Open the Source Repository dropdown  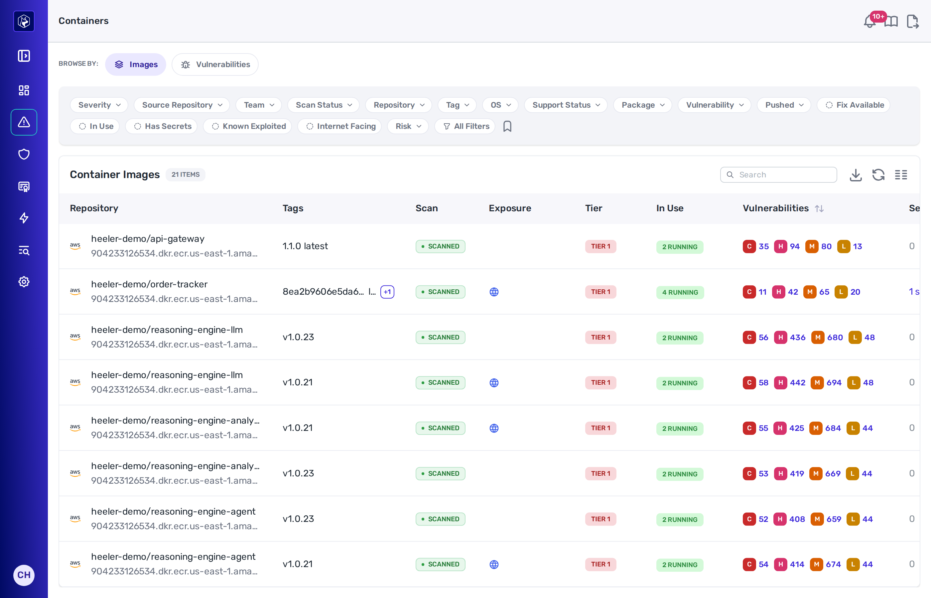(x=182, y=105)
